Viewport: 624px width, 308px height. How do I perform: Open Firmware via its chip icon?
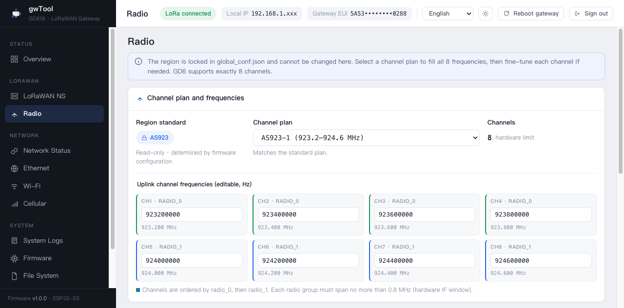point(14,258)
